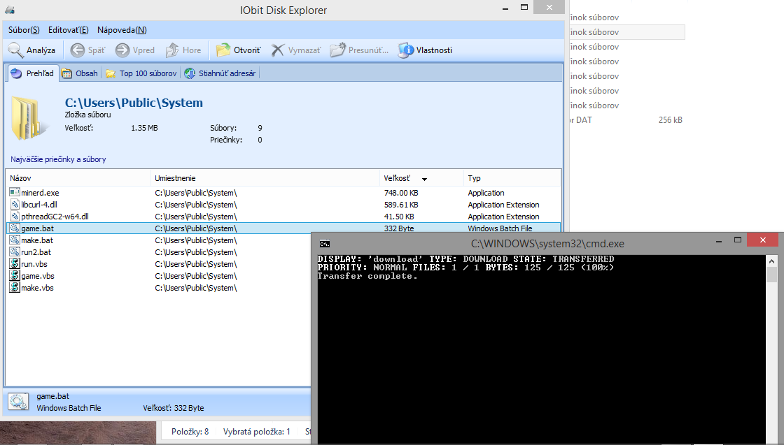Sort by the Umiestnenie column header

pyautogui.click(x=265, y=178)
